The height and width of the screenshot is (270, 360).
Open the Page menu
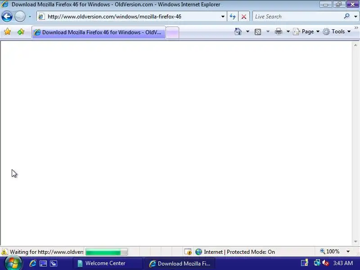[306, 31]
